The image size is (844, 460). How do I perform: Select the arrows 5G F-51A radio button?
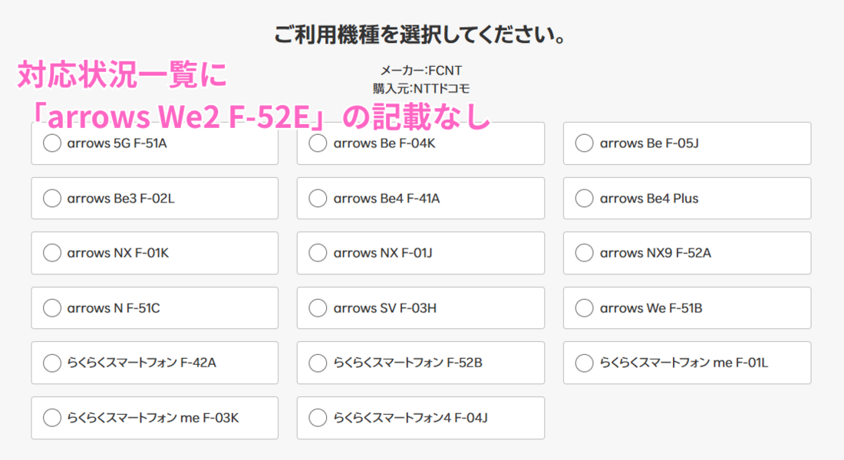[52, 143]
